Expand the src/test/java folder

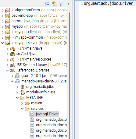(7, 54)
